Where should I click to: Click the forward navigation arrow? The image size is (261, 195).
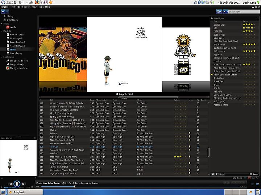7,12
